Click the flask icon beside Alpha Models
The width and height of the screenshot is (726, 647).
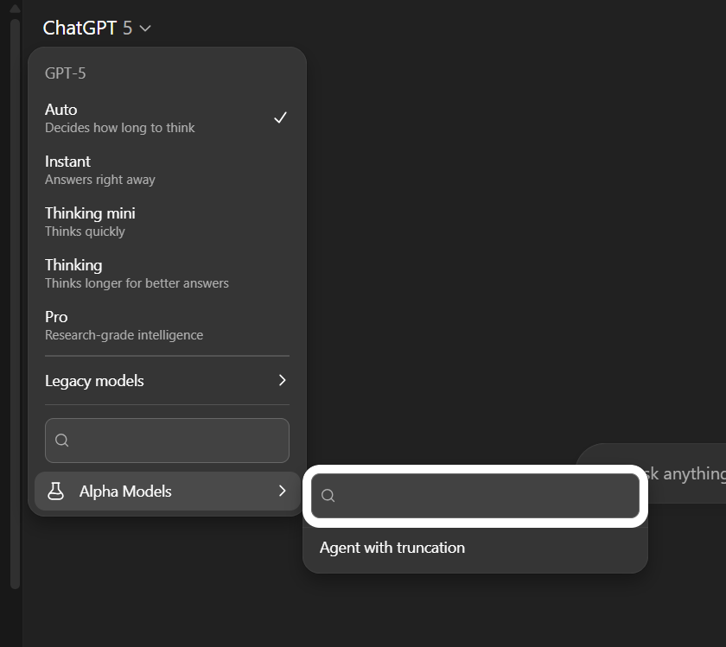(55, 491)
